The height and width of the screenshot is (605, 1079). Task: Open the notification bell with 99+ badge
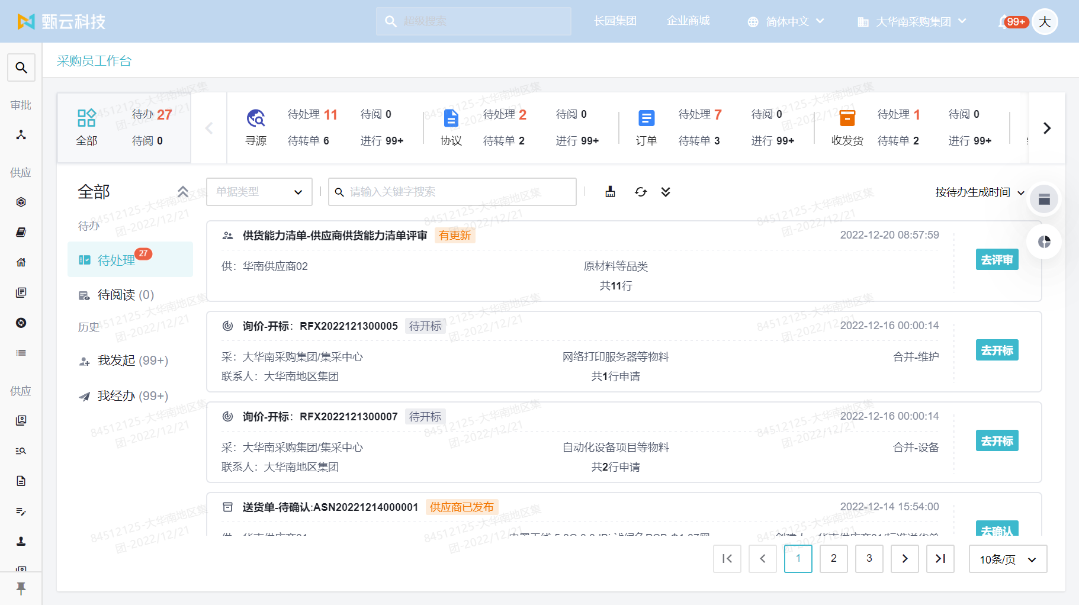pos(1012,22)
